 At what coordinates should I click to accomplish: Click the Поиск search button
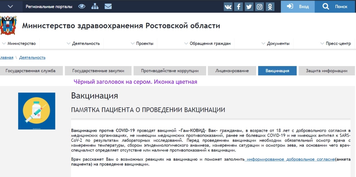[x=335, y=6]
